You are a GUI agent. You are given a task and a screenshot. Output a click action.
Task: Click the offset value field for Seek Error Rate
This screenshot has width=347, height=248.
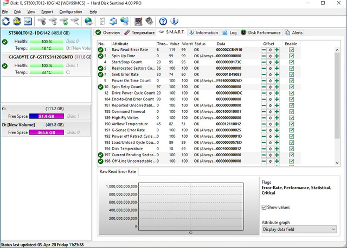[270, 75]
